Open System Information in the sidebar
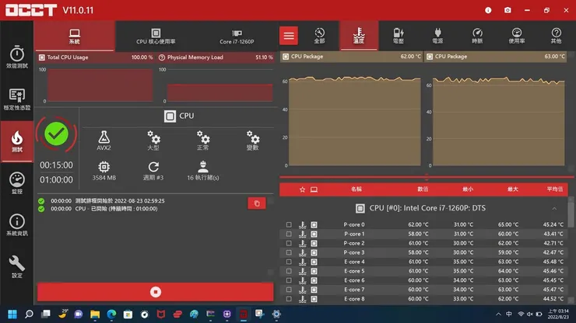Viewport: 576px width, 323px height. 17,224
